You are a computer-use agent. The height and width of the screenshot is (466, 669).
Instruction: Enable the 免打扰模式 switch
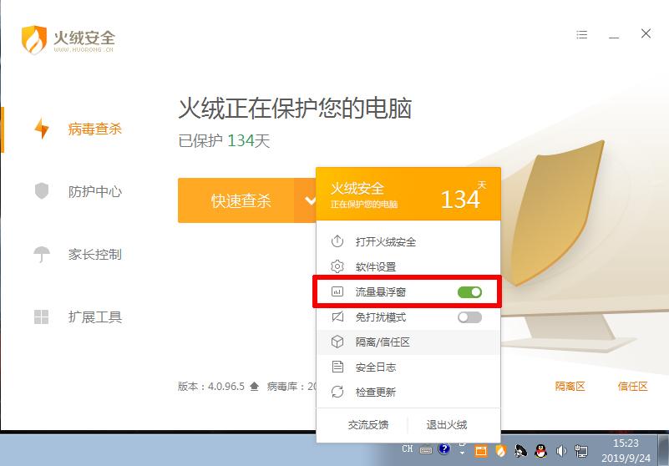469,317
